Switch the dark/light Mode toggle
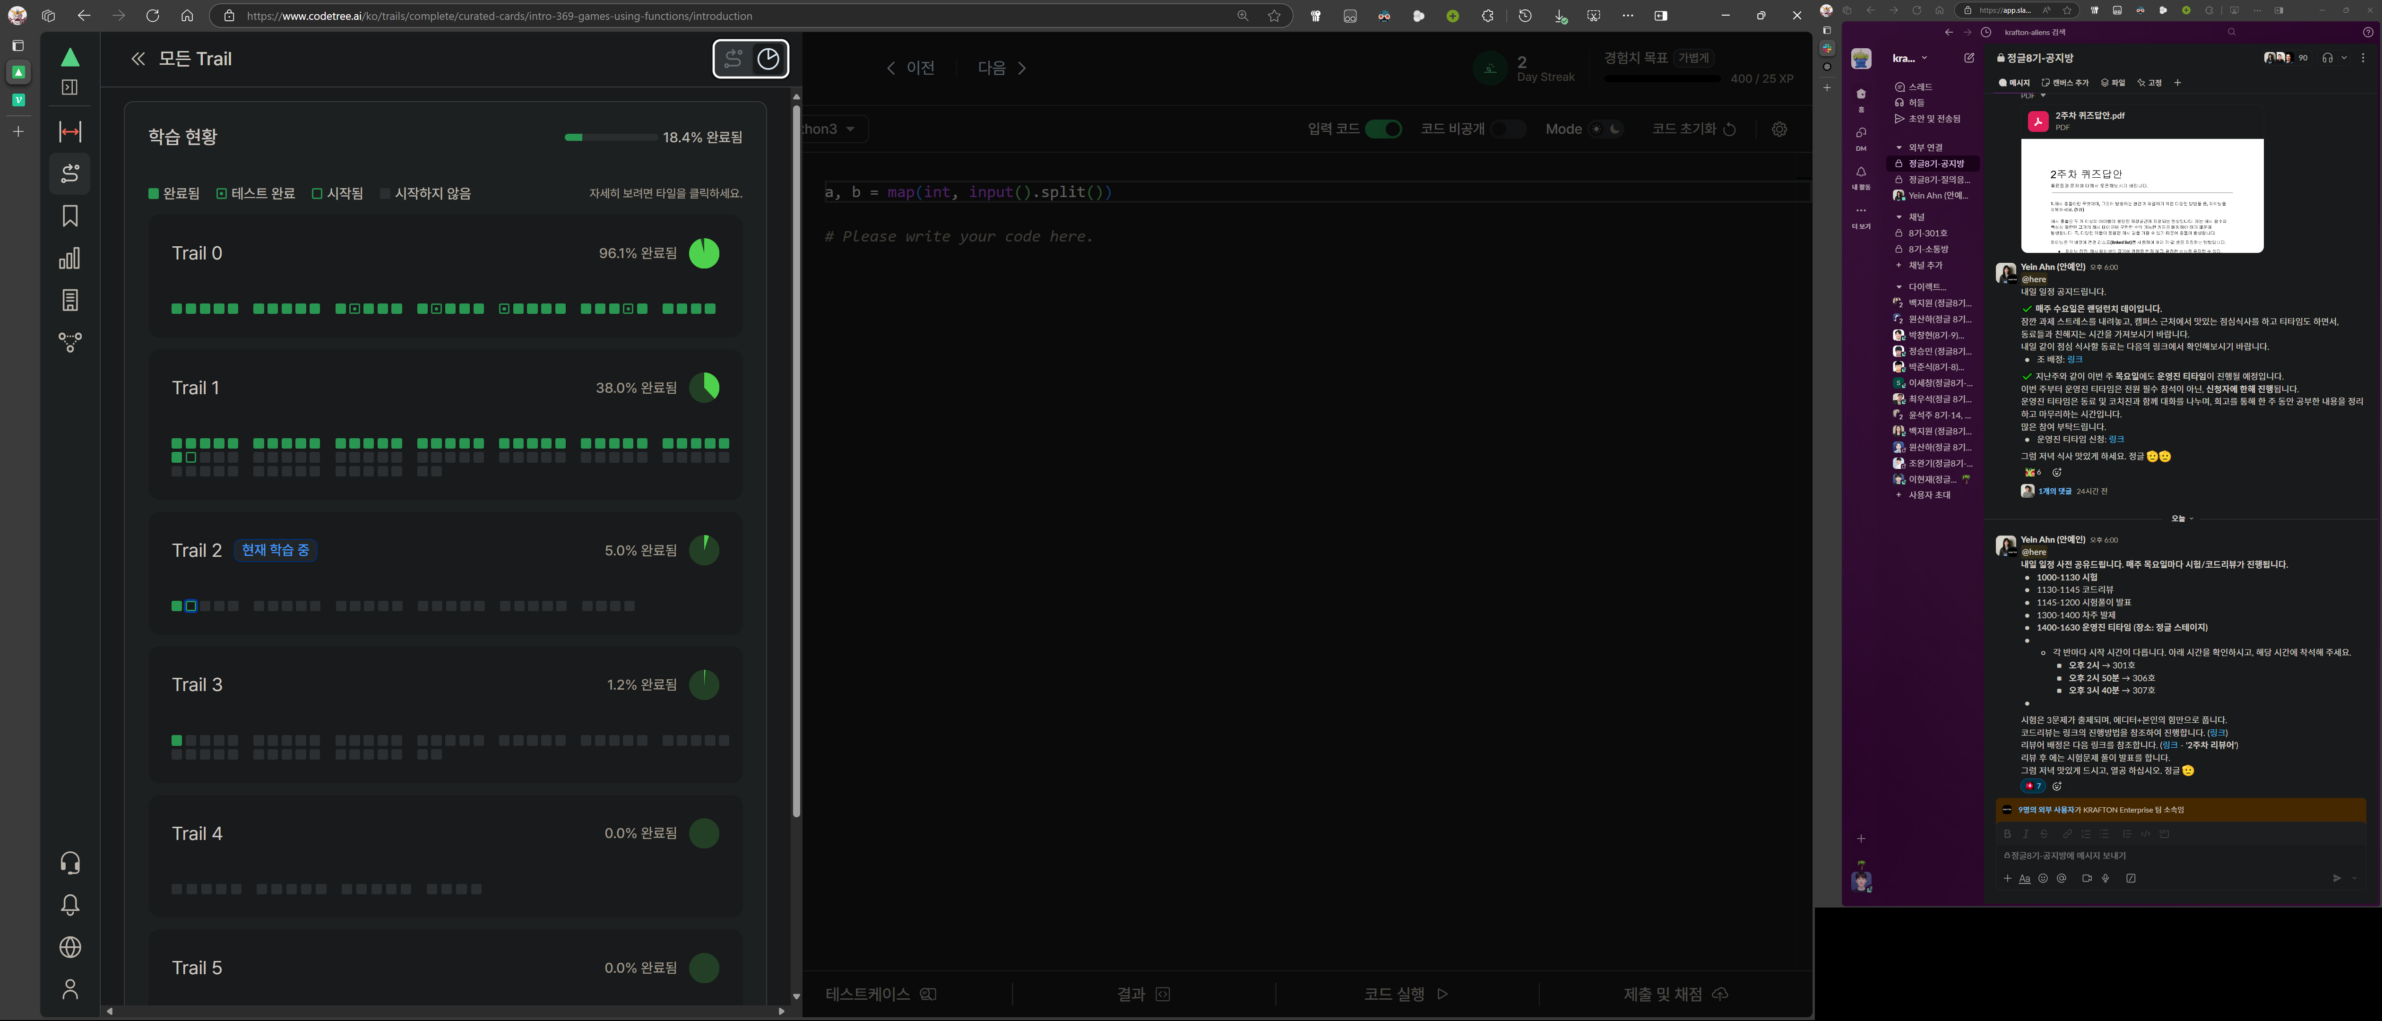Screen dimensions: 2382x1021 click(1606, 130)
